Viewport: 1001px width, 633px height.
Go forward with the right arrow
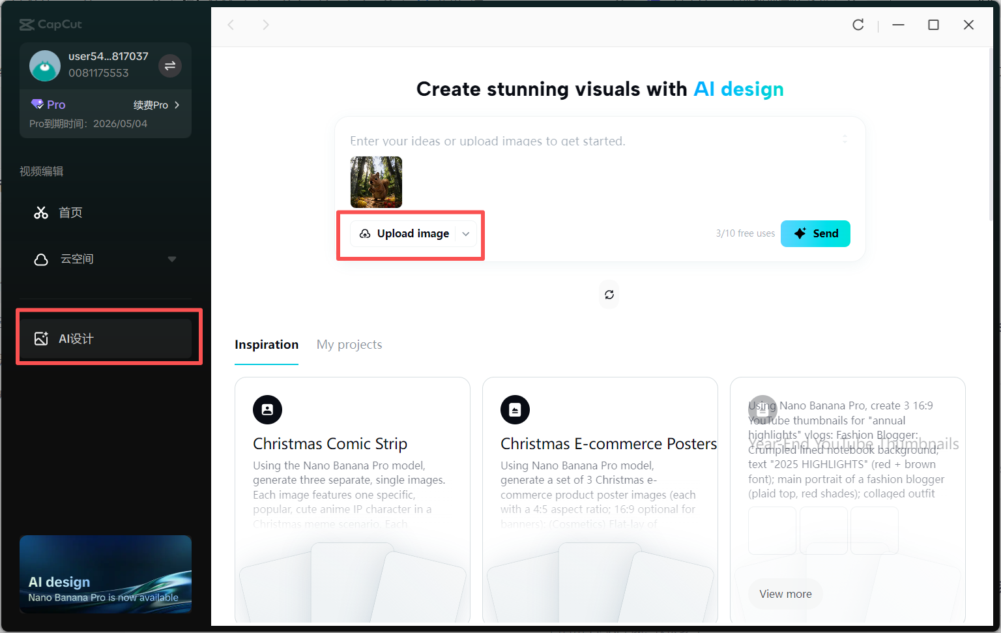pos(265,25)
